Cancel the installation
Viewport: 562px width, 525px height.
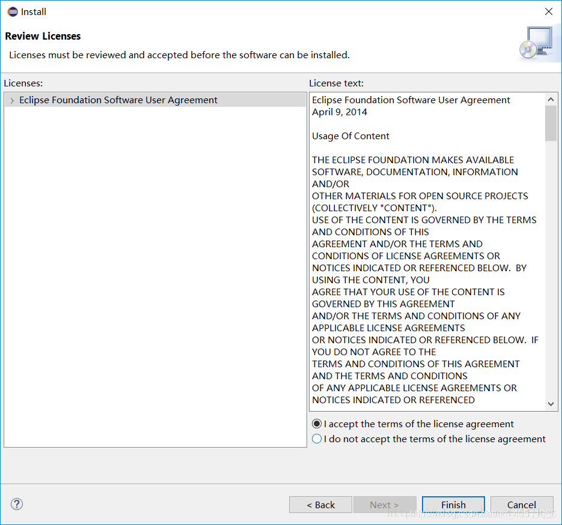(522, 505)
